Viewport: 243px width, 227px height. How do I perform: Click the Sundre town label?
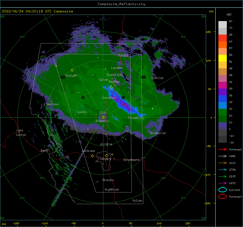click(x=82, y=112)
